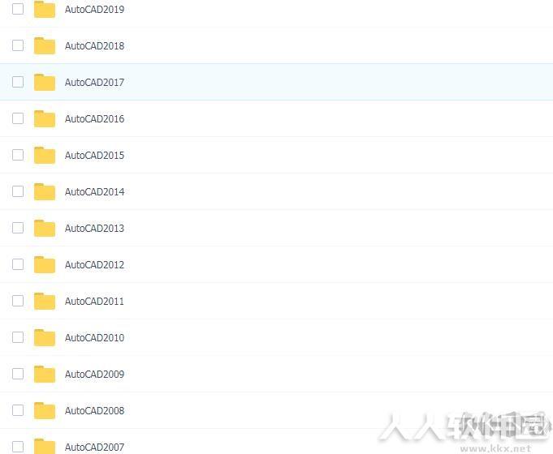Tick the checkbox for AutoCAD2019
Image resolution: width=553 pixels, height=454 pixels.
18,9
